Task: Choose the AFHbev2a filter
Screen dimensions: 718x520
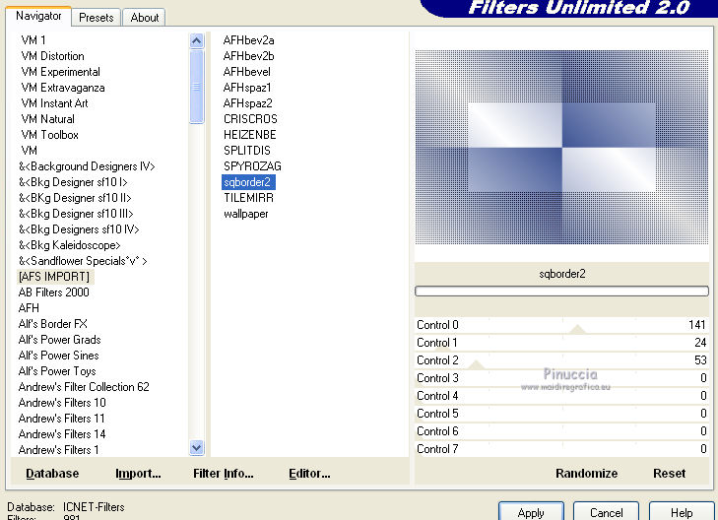Action: (x=248, y=40)
